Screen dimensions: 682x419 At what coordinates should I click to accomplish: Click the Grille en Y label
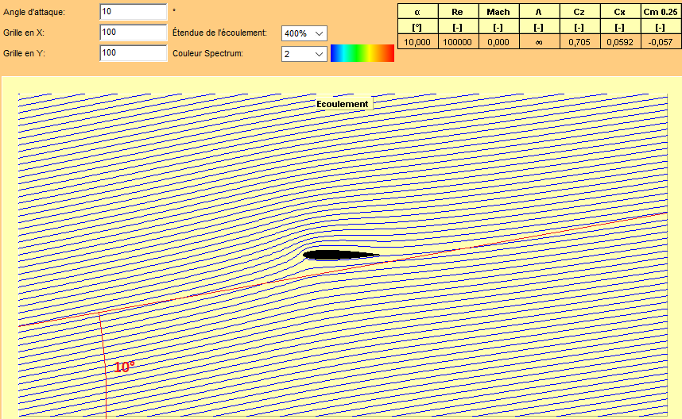[24, 53]
